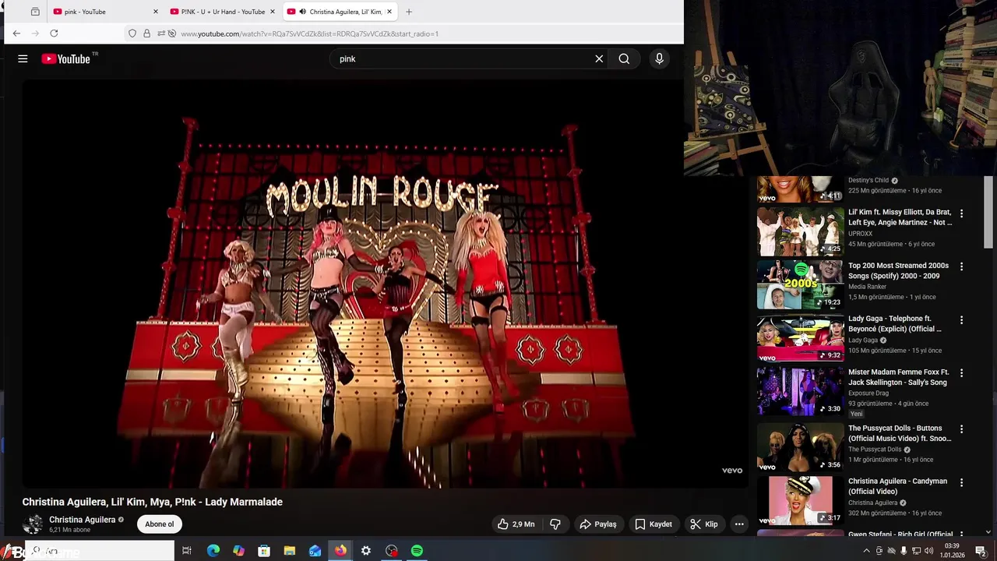The width and height of the screenshot is (997, 561).
Task: Mute the playing tab's speaker icon
Action: (x=302, y=12)
